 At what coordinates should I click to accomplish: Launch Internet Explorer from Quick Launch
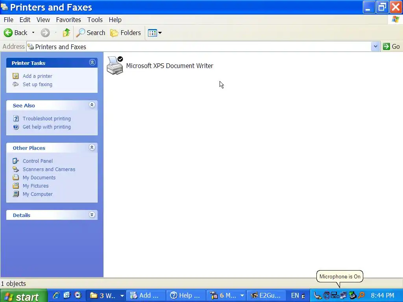[x=56, y=295]
